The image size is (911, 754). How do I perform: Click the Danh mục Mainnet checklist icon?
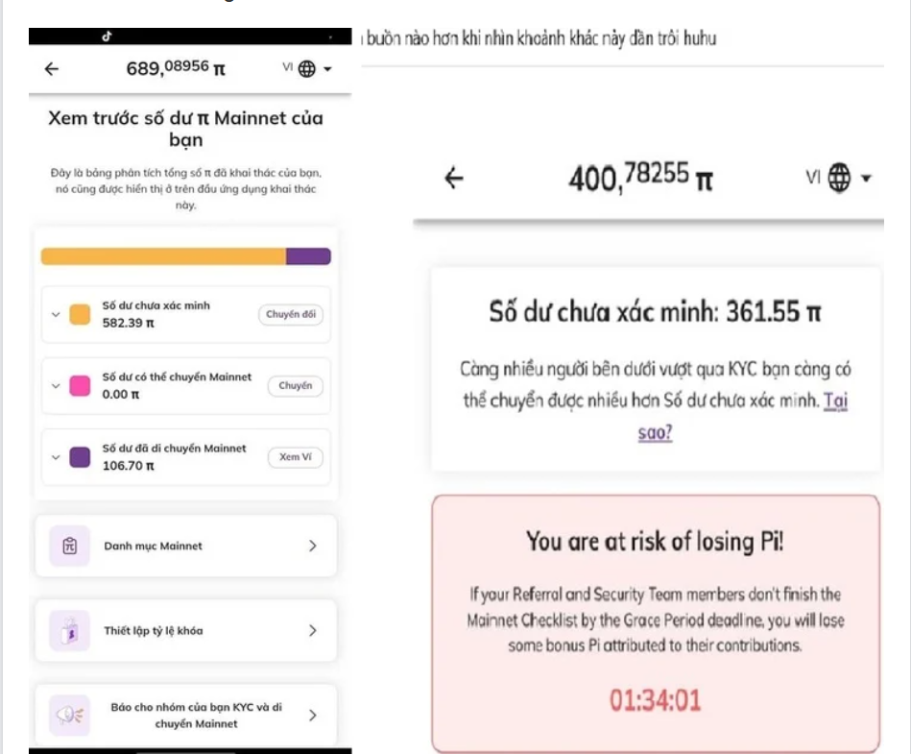point(70,546)
